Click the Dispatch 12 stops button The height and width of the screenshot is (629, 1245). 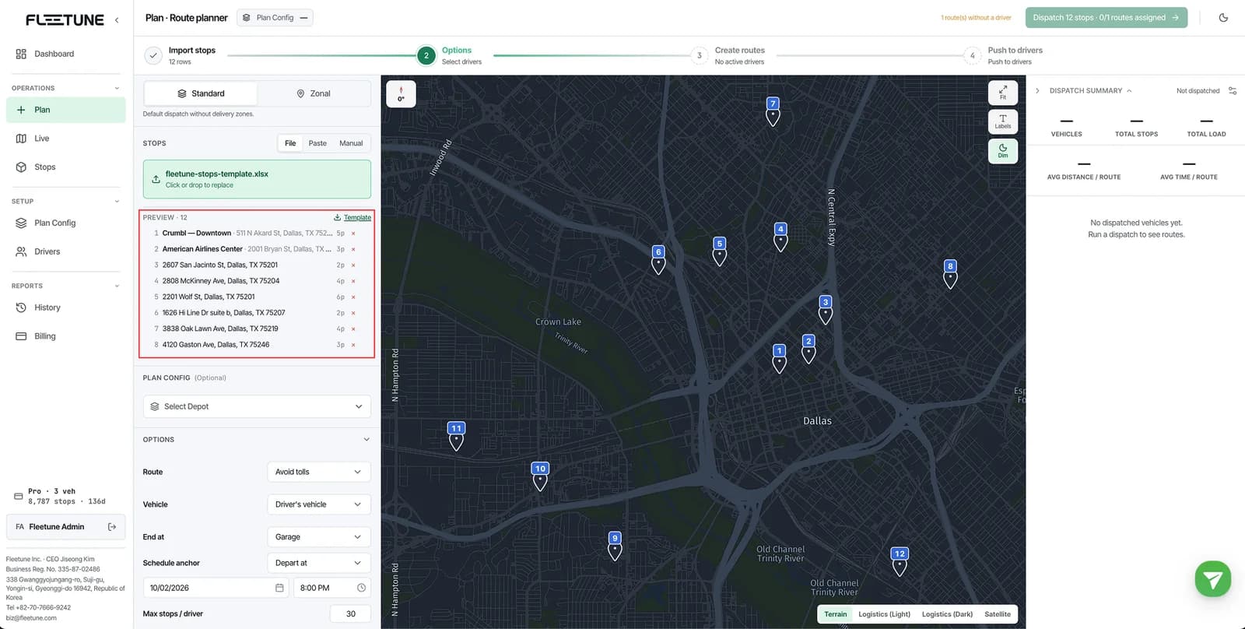1106,18
